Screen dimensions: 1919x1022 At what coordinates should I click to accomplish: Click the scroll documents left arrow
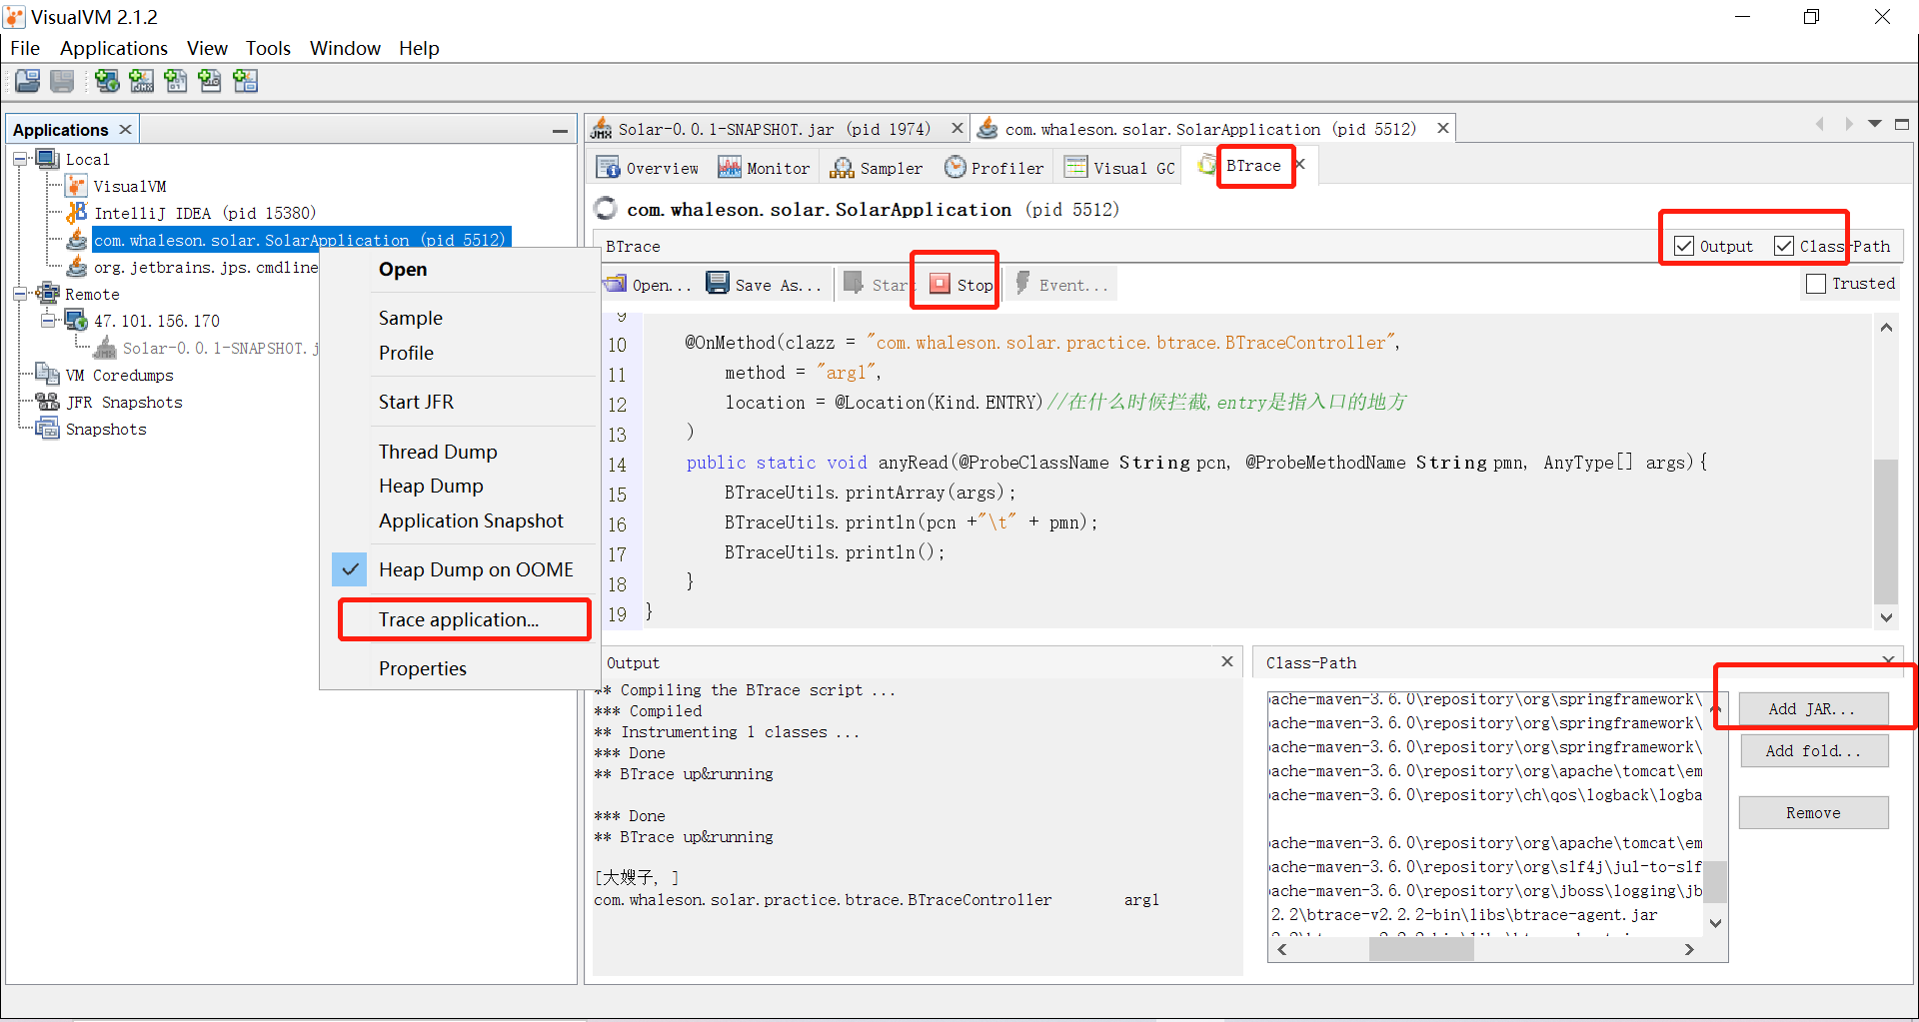pos(1820,125)
